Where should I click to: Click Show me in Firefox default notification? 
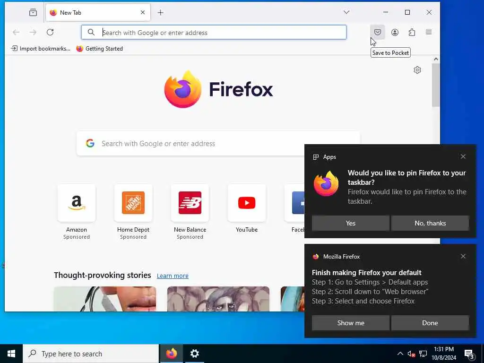tap(350, 323)
